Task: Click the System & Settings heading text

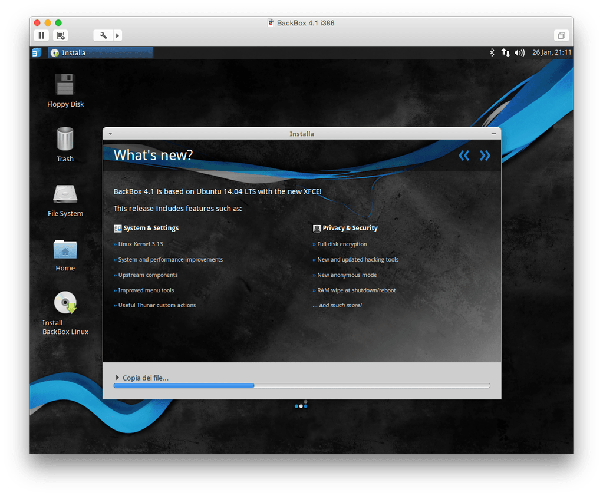Action: tap(151, 228)
